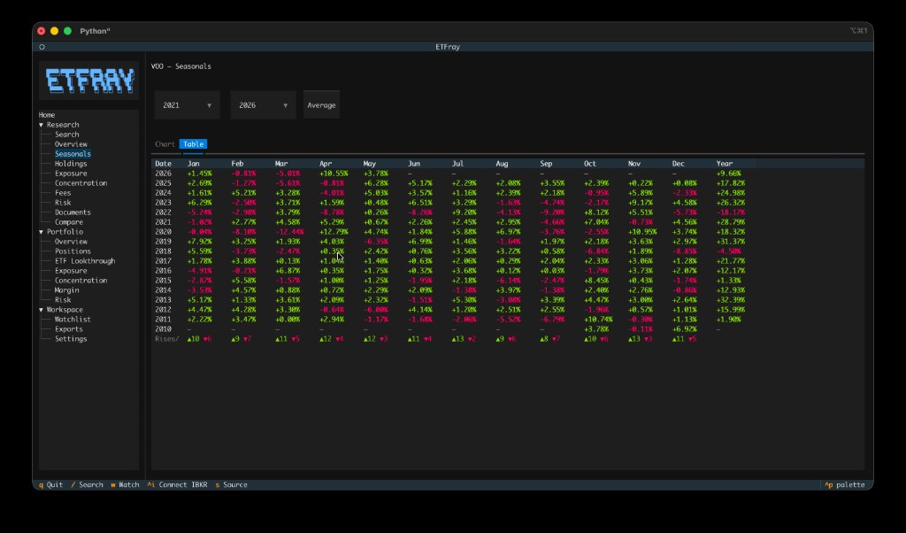Click Connect IBKR in the footer
The width and height of the screenshot is (906, 533).
177,484
